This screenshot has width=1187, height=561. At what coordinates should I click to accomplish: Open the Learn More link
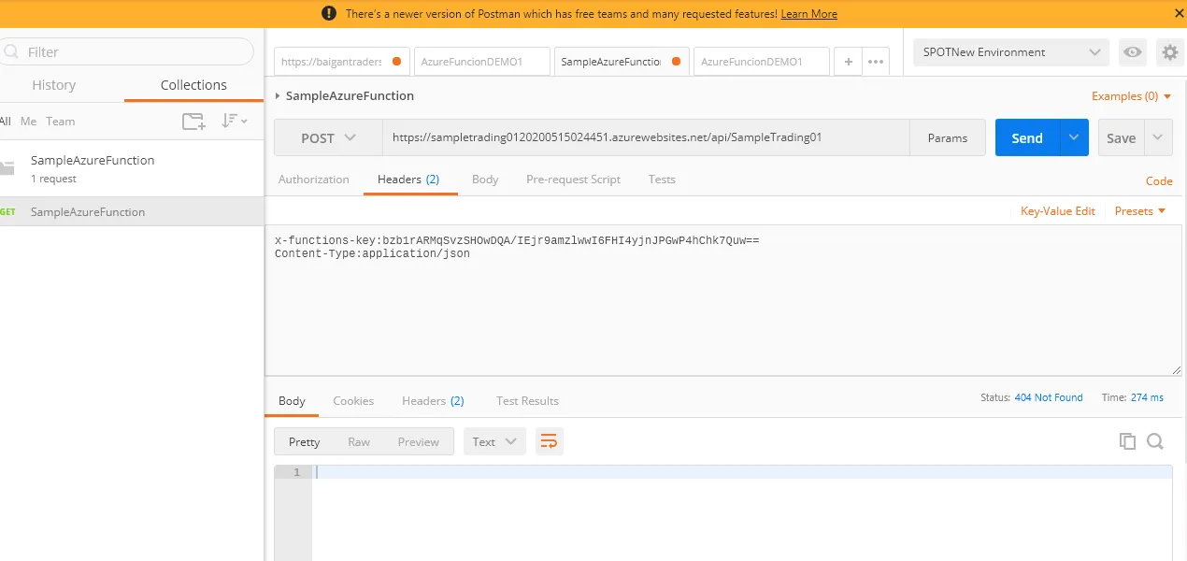[x=808, y=14]
